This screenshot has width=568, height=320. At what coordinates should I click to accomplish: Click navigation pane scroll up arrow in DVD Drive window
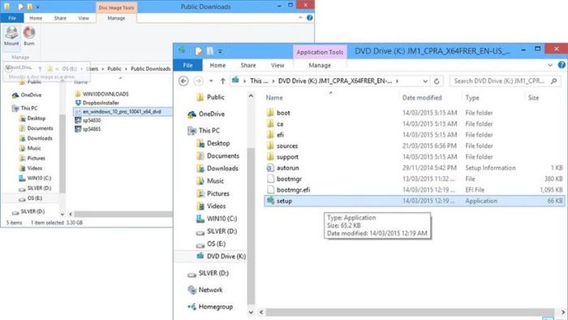[251, 96]
